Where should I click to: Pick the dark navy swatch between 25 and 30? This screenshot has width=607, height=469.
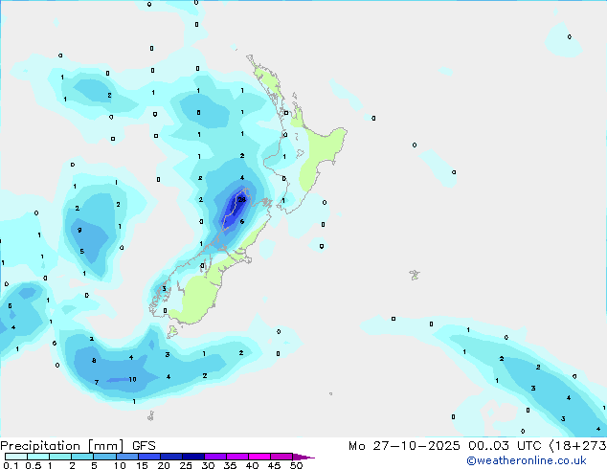192,457
